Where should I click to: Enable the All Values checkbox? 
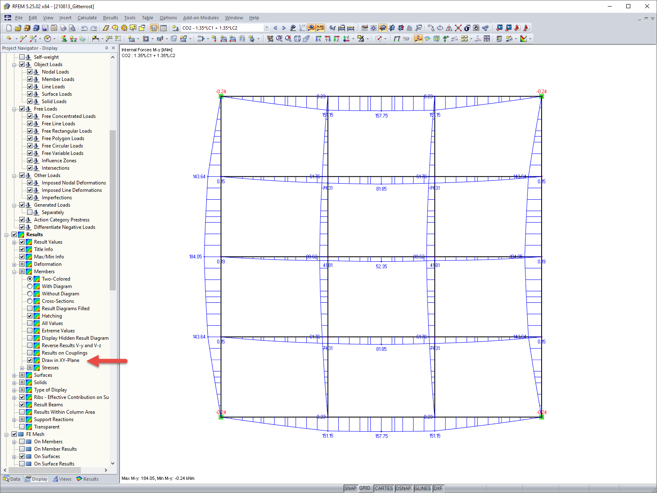pyautogui.click(x=30, y=323)
